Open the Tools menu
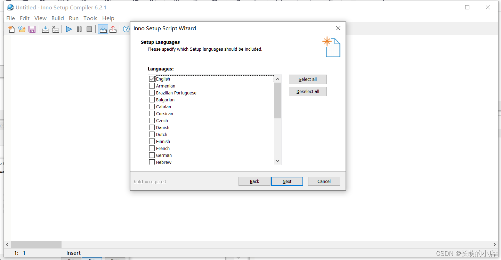 click(90, 18)
